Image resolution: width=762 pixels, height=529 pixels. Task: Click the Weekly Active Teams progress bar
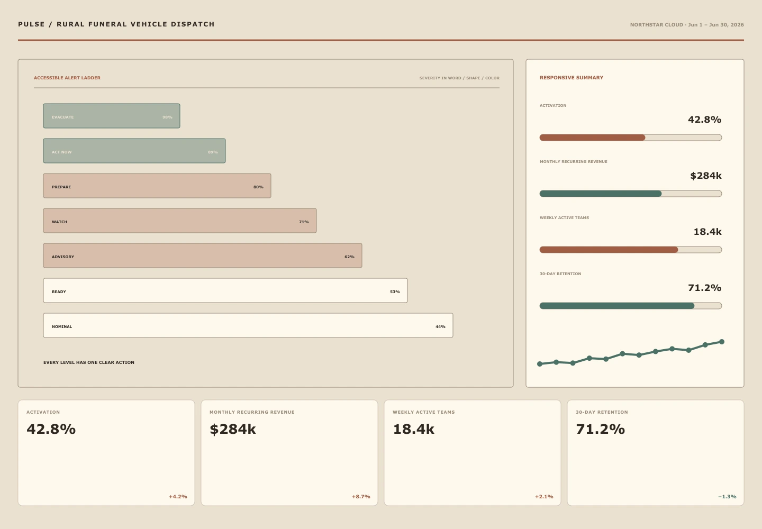tap(631, 250)
